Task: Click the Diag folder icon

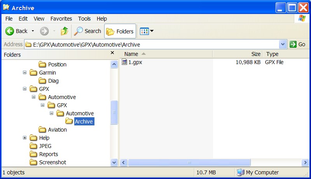Action: (42, 81)
